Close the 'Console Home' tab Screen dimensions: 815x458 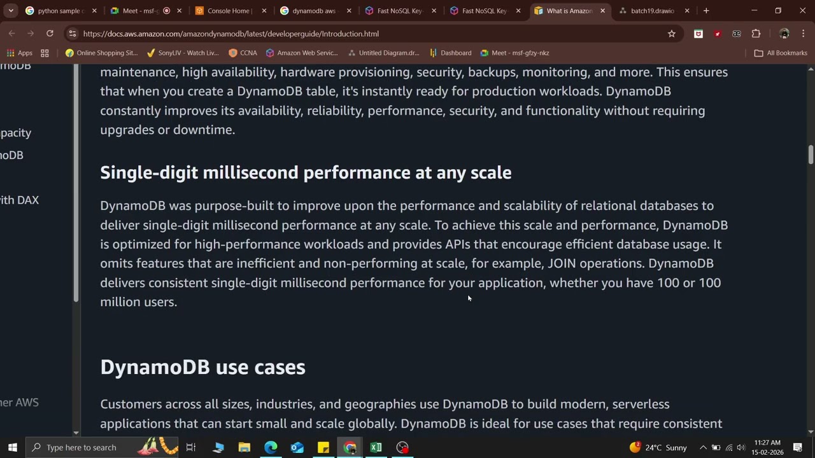point(264,11)
